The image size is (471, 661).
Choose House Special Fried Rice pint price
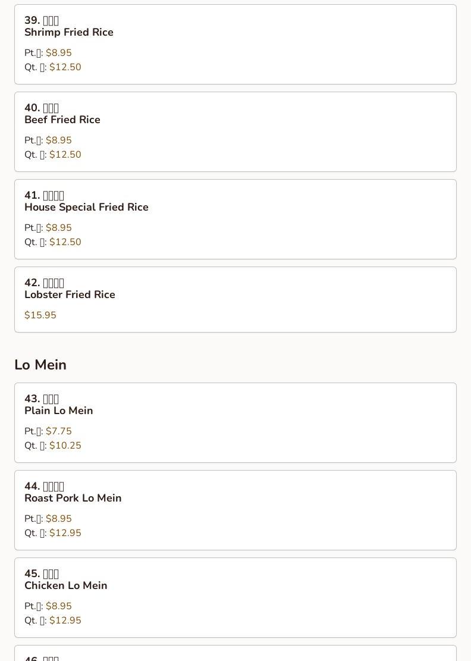point(59,228)
